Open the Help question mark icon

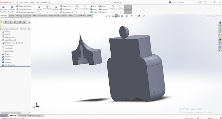pyautogui.click(x=205, y=2)
